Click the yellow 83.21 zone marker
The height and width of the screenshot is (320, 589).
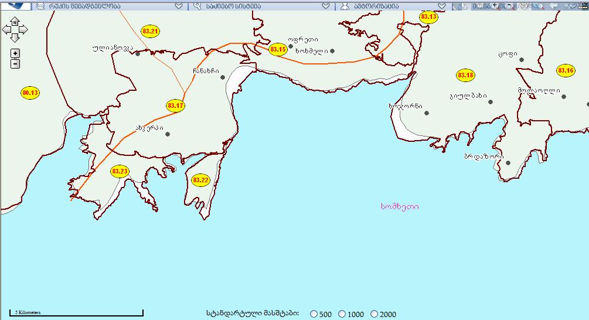coord(150,31)
